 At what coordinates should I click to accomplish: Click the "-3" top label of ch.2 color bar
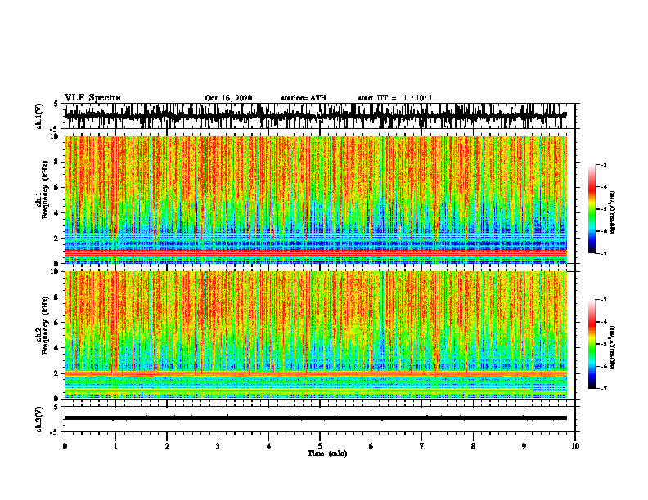[x=604, y=300]
